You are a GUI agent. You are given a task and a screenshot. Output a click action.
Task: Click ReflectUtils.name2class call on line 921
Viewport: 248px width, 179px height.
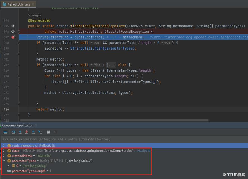118,82
